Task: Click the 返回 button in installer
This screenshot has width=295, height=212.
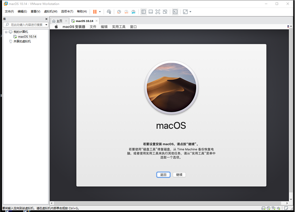Action: click(163, 175)
